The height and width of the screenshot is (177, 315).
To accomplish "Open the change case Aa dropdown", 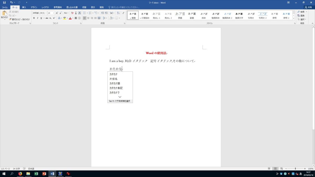I will [x=66, y=13].
